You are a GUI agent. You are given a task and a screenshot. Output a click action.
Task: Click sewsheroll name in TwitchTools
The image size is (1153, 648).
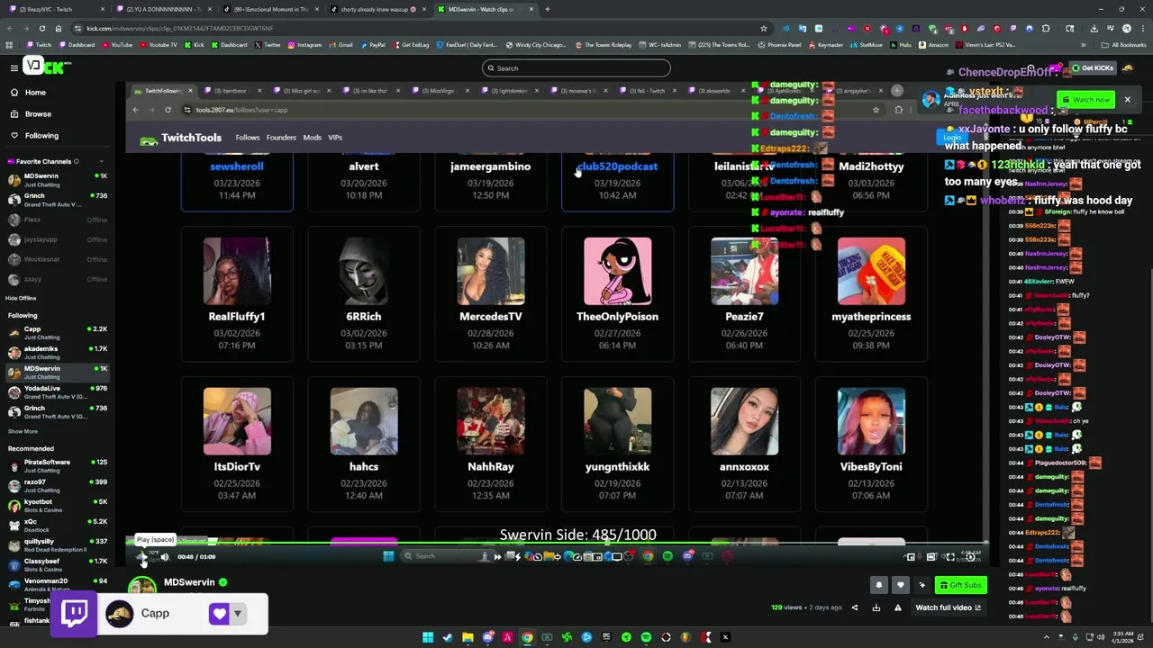pos(237,166)
